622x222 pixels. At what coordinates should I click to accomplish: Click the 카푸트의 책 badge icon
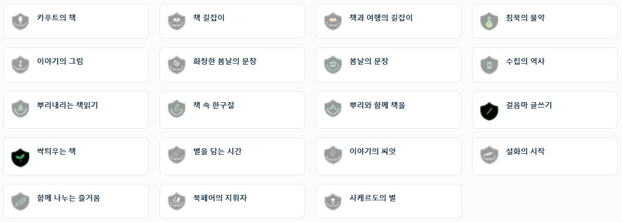(20, 21)
